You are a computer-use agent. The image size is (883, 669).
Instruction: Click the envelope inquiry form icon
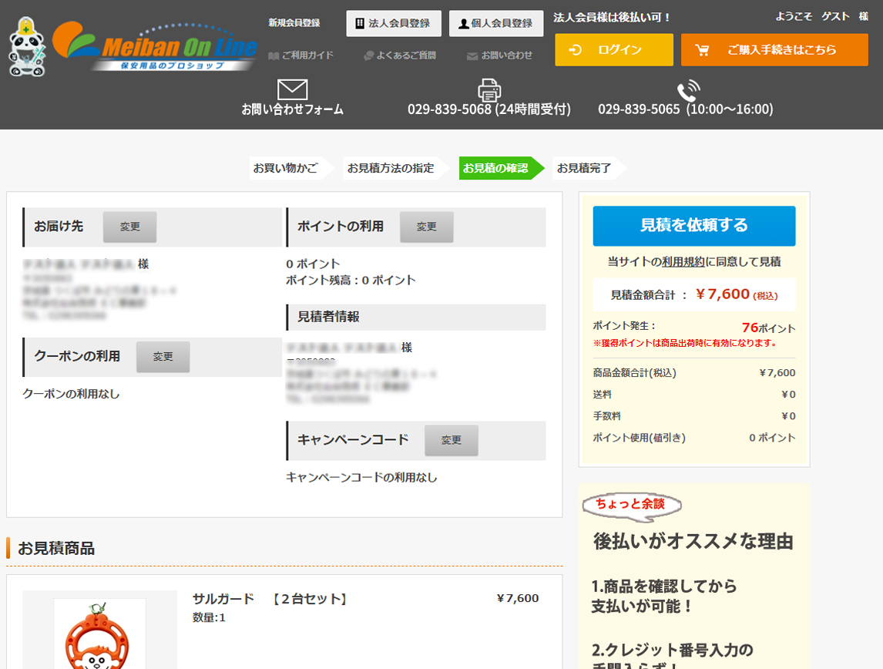pyautogui.click(x=292, y=90)
